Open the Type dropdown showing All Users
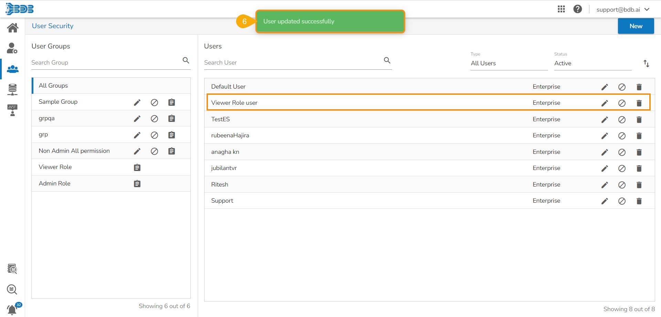 tap(509, 63)
